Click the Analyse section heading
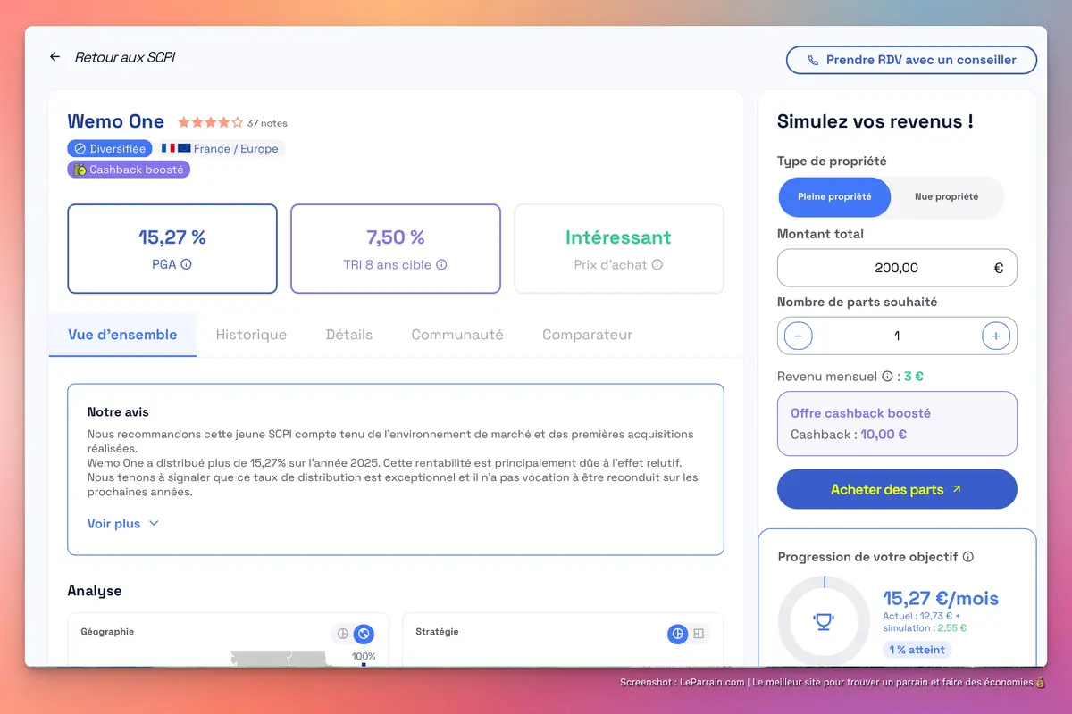The width and height of the screenshot is (1072, 714). click(95, 591)
